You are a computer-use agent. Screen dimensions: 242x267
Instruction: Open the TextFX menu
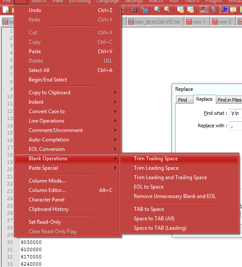(192, 1)
